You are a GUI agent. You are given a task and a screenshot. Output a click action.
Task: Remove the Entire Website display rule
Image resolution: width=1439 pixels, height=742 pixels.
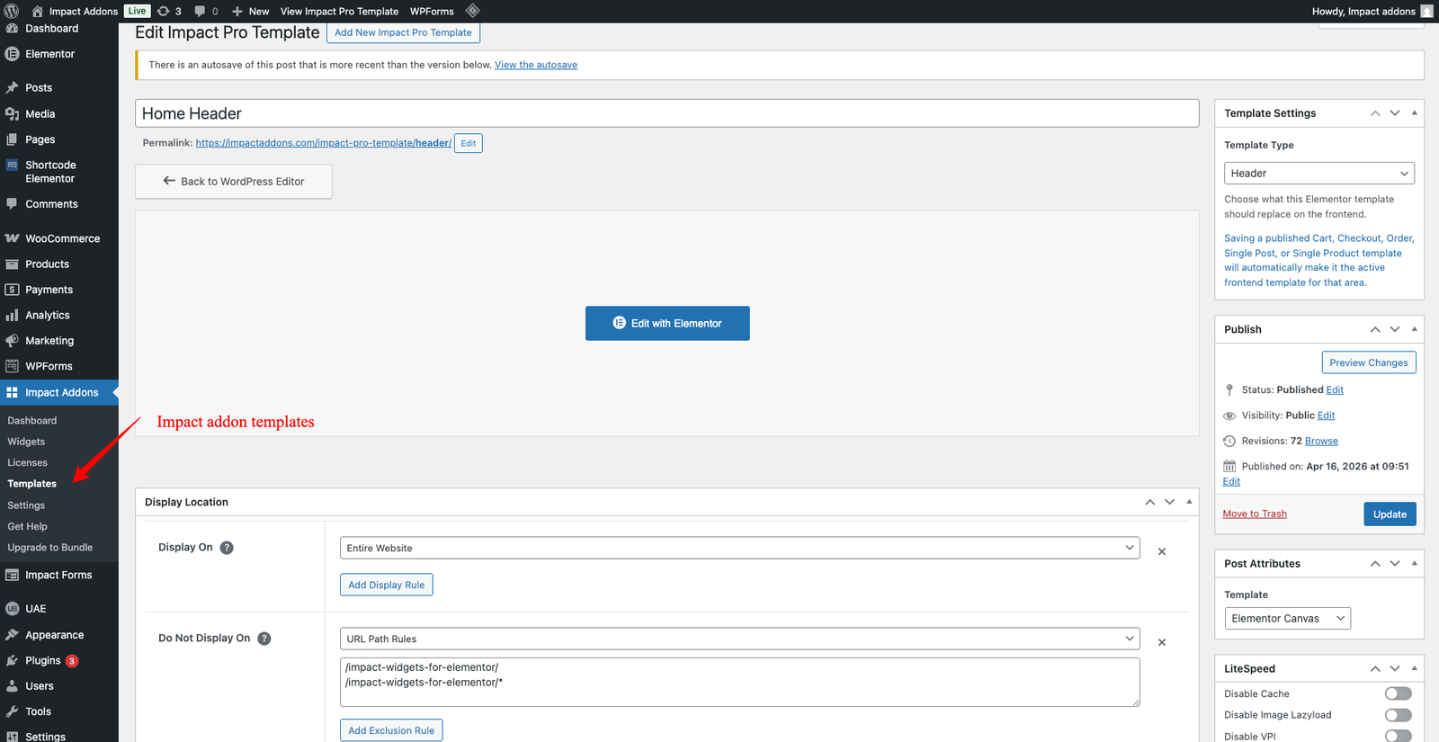click(1162, 551)
